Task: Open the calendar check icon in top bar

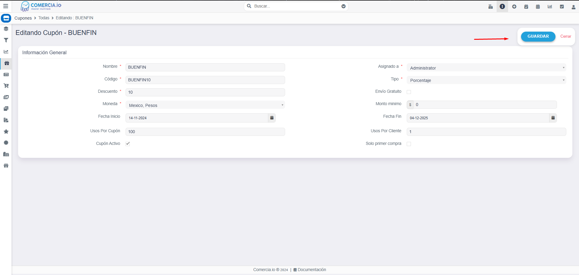Action: 526,7
